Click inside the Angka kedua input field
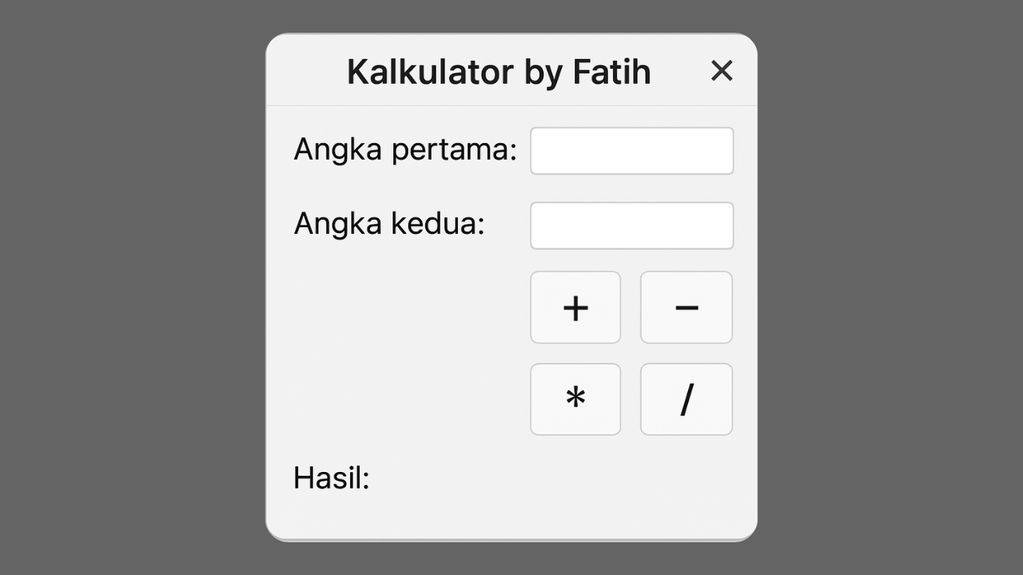Screen dimensions: 1023x575 click(631, 224)
